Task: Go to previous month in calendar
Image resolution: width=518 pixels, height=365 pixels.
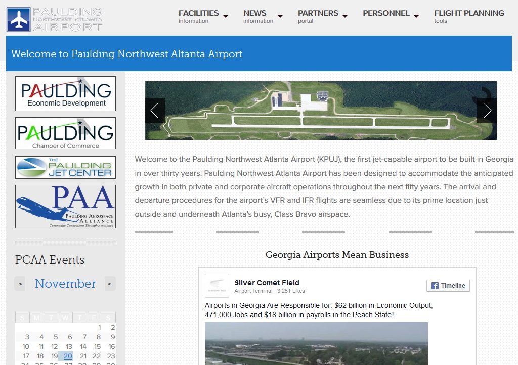Action: (20, 284)
